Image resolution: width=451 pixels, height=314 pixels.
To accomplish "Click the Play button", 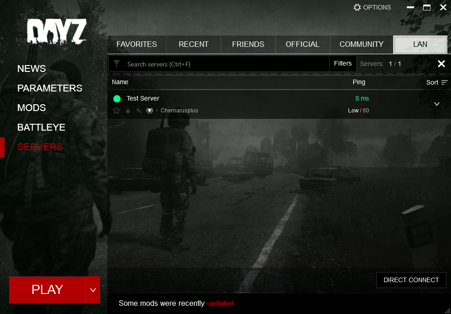I will [x=47, y=290].
